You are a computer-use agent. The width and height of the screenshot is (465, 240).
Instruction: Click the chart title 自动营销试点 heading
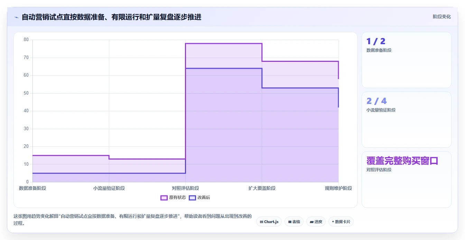pyautogui.click(x=111, y=17)
